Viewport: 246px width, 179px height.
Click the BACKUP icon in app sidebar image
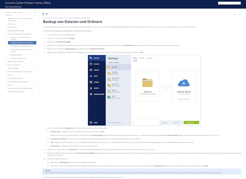coord(91,58)
